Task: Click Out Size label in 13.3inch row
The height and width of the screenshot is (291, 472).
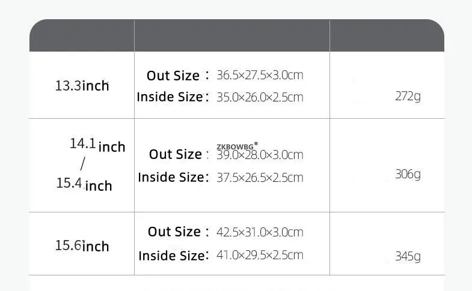Action: tap(173, 76)
